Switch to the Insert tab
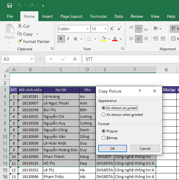179x180 pixels. (x=47, y=16)
